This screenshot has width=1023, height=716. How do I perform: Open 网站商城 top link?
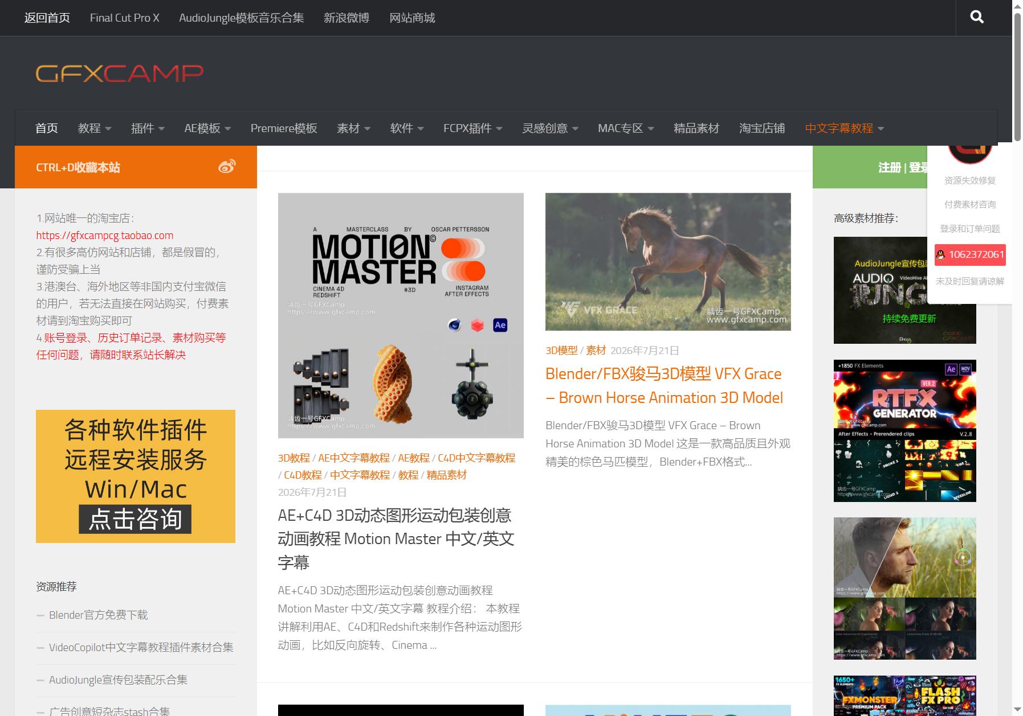412,18
